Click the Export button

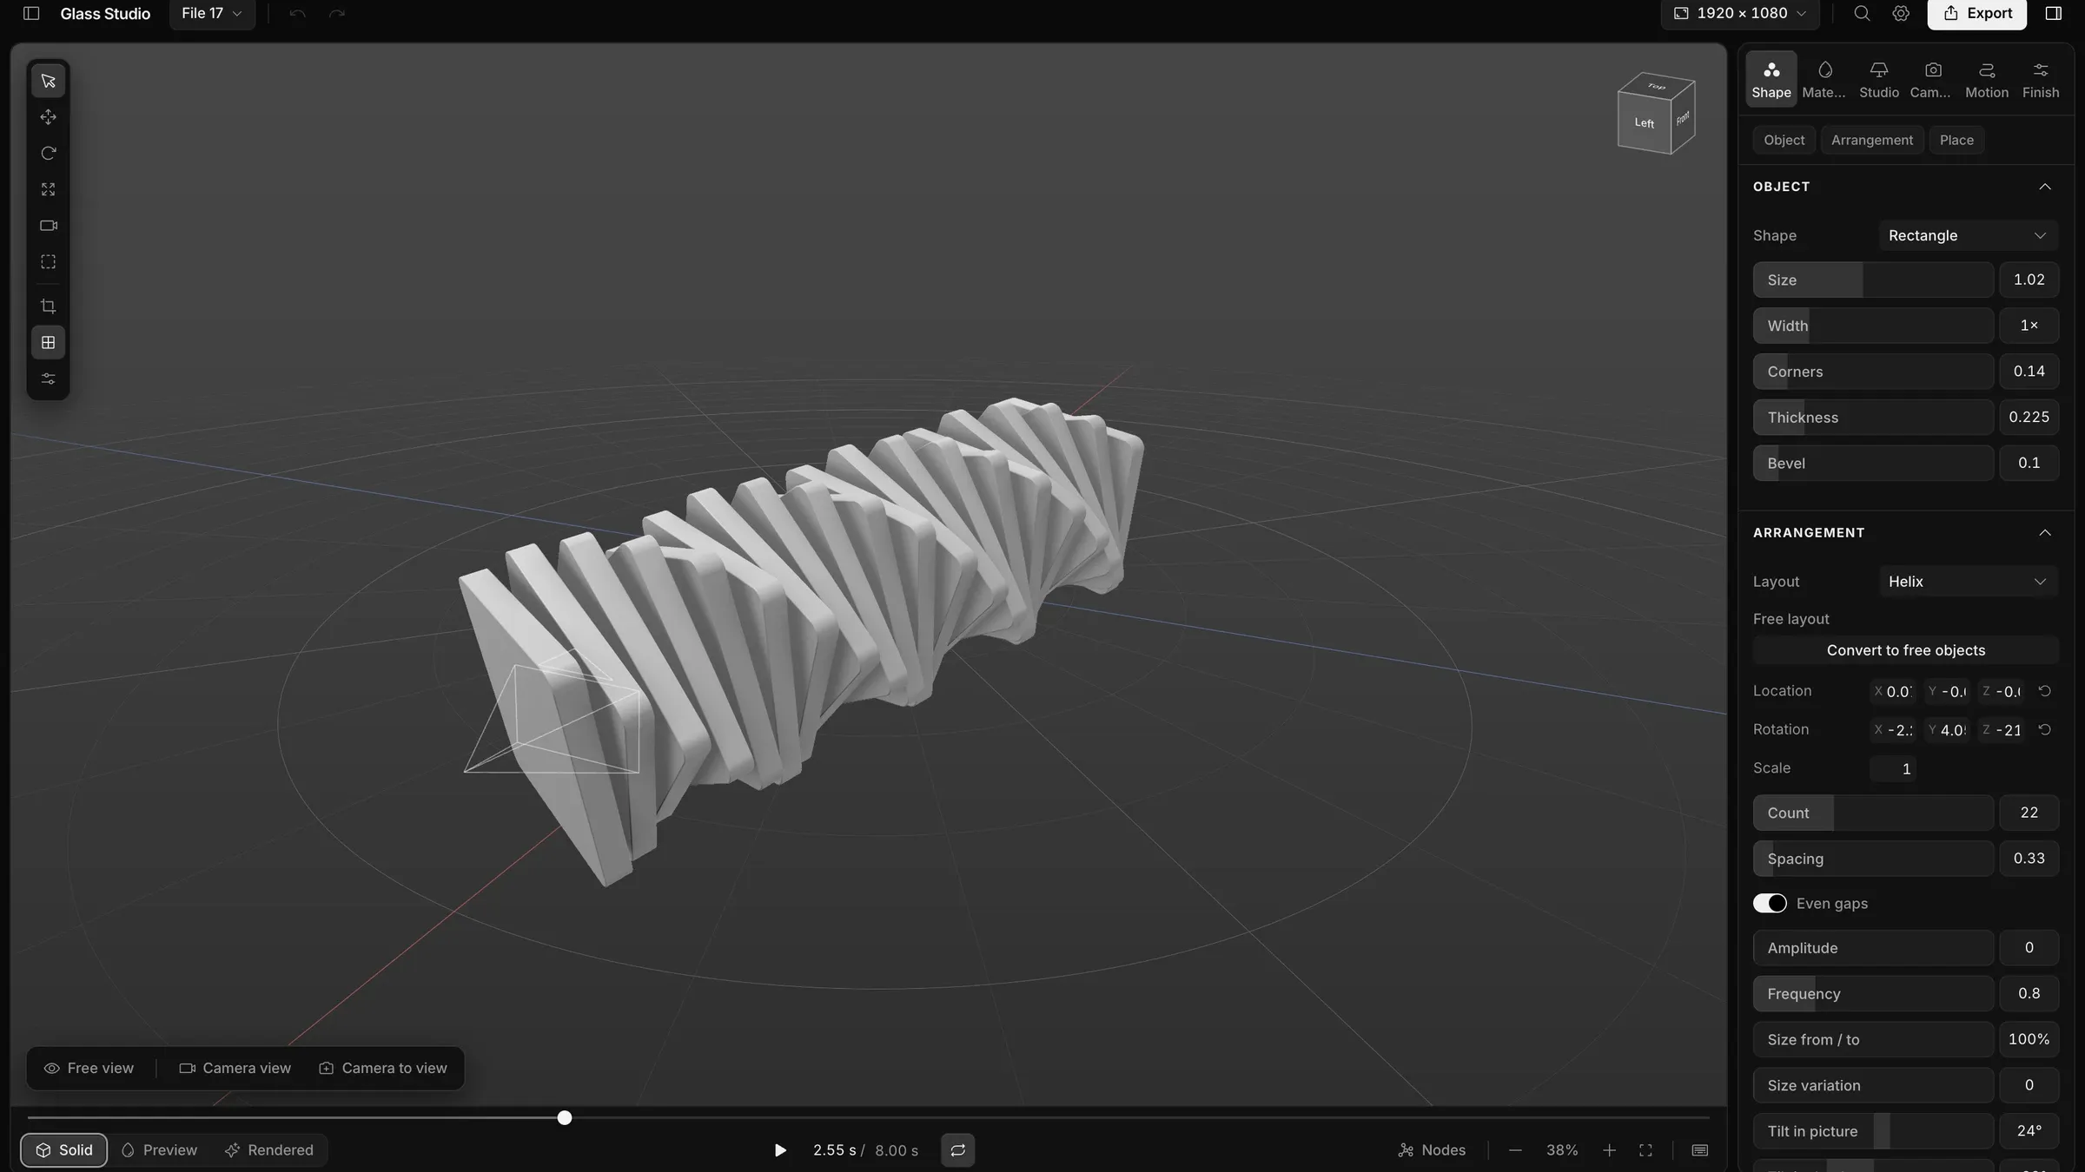[1977, 13]
